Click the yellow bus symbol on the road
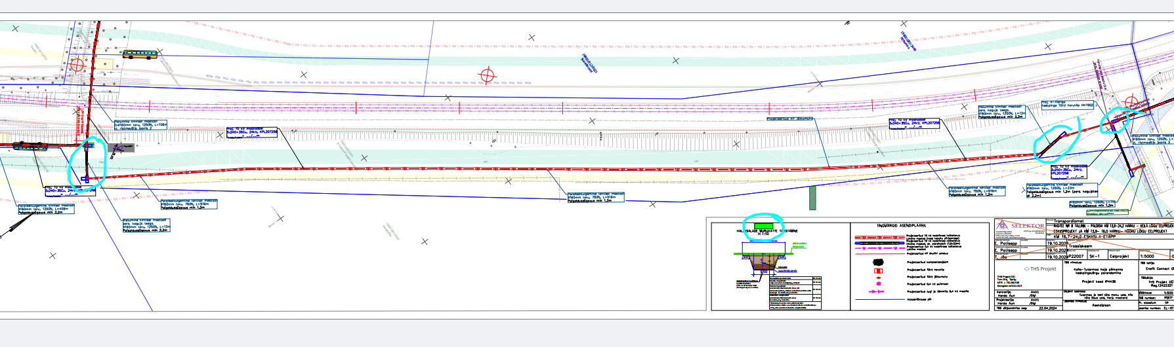 (139, 54)
